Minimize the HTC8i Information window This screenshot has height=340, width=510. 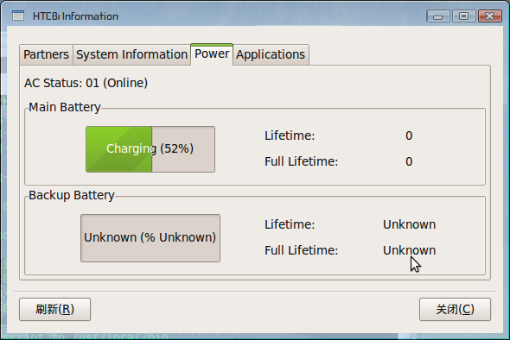437,16
